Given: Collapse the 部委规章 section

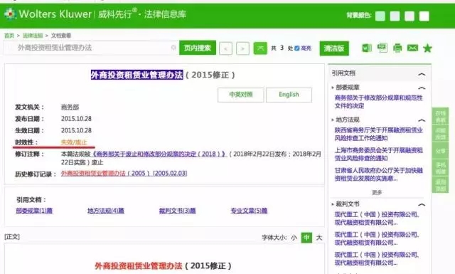Looking at the screenshot, I should coord(422,88).
